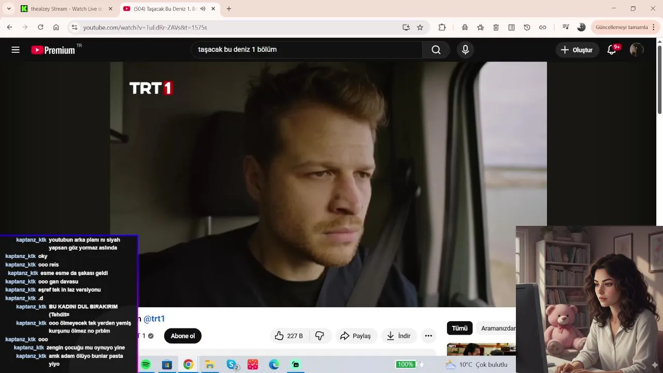Open the browser home page

coord(56,27)
